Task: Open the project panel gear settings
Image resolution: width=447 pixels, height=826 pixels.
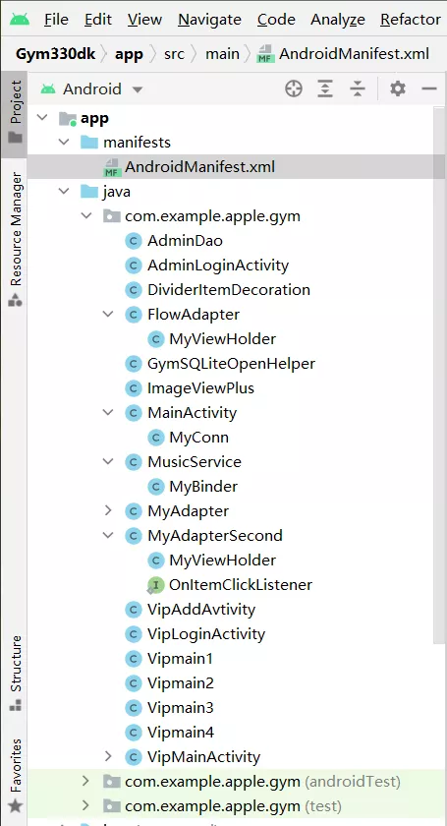Action: click(398, 88)
